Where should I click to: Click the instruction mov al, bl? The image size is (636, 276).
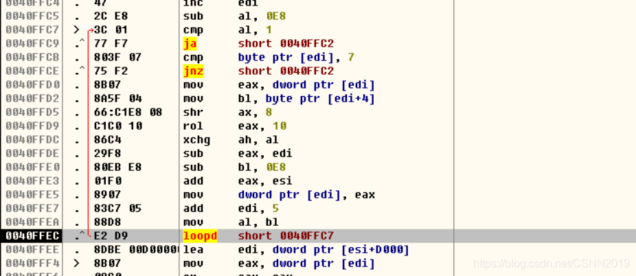coord(231,223)
